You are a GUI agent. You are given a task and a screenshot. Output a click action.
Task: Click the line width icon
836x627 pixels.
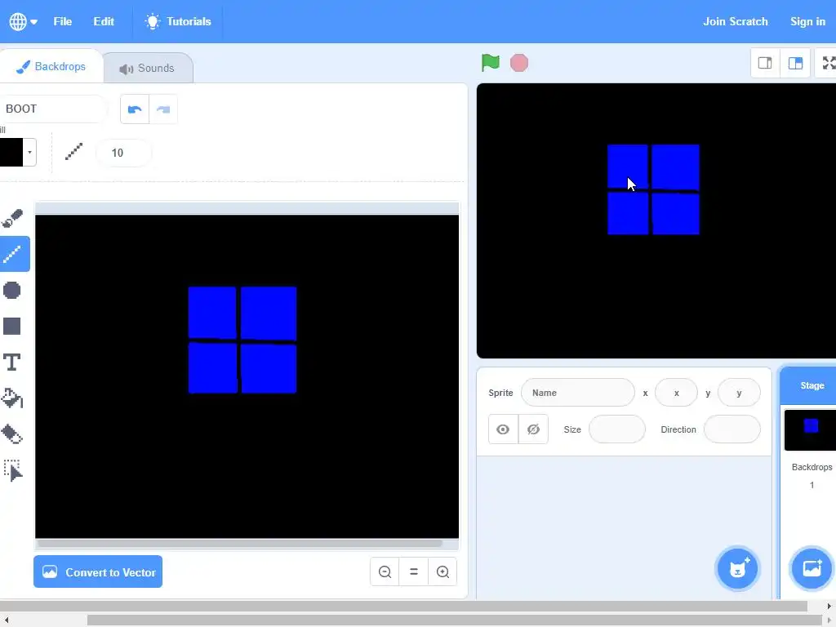(73, 152)
